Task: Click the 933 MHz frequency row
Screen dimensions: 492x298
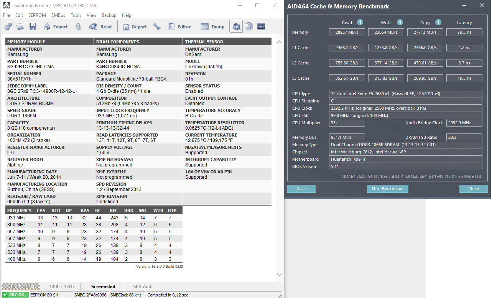Action: 94,217
